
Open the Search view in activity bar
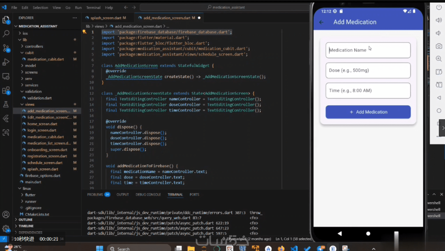pos(6,34)
